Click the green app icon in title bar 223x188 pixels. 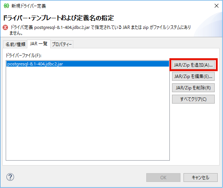[x=6, y=6]
